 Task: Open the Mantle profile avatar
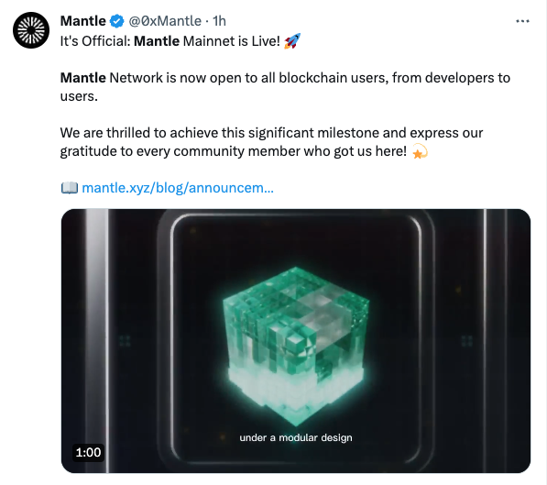31,30
